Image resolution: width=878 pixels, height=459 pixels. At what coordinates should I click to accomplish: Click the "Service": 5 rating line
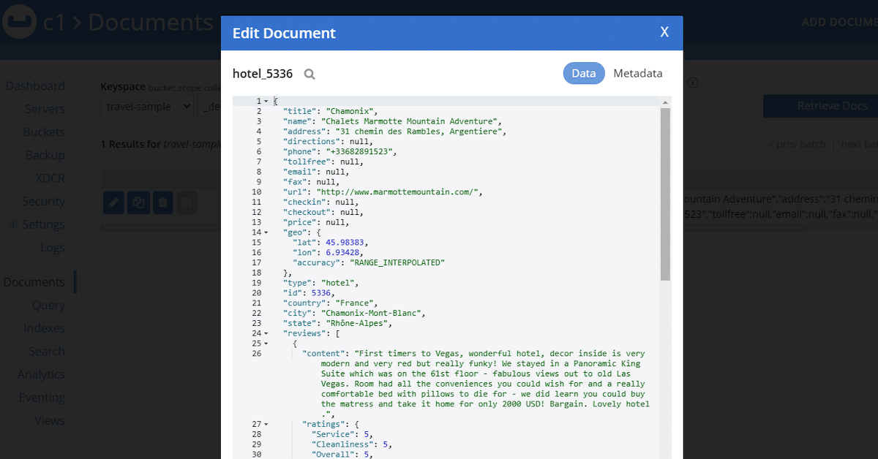(342, 434)
